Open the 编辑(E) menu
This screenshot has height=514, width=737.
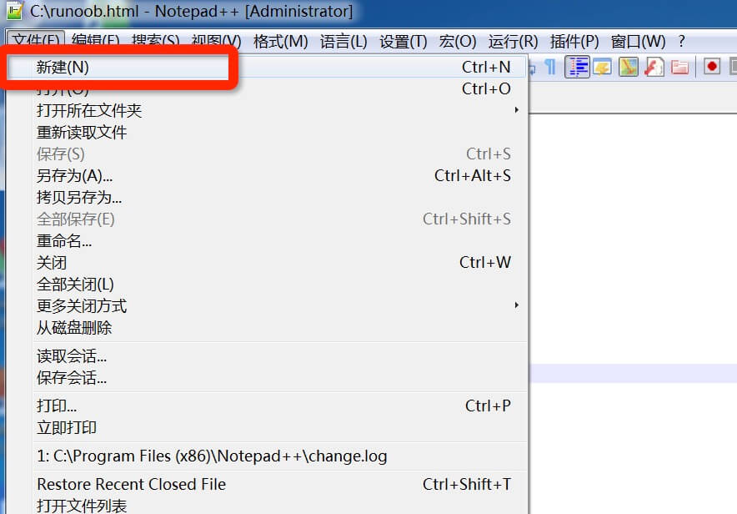click(x=95, y=41)
